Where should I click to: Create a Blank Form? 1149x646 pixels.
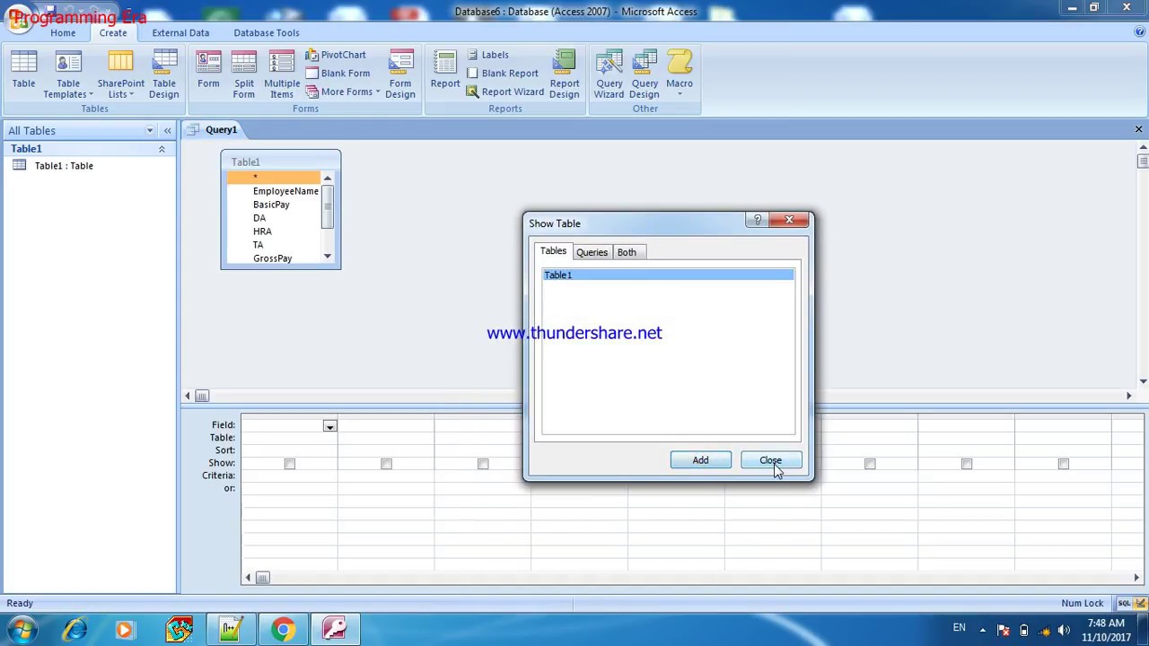tap(338, 74)
